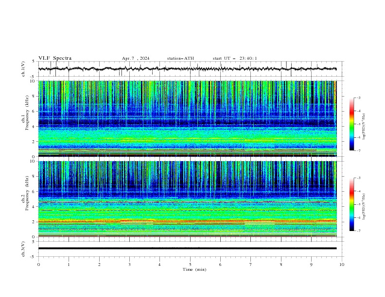Click the -3 label on the ch.1 color bar
Image resolution: width=385 pixels, height=297 pixels.
pos(358,98)
